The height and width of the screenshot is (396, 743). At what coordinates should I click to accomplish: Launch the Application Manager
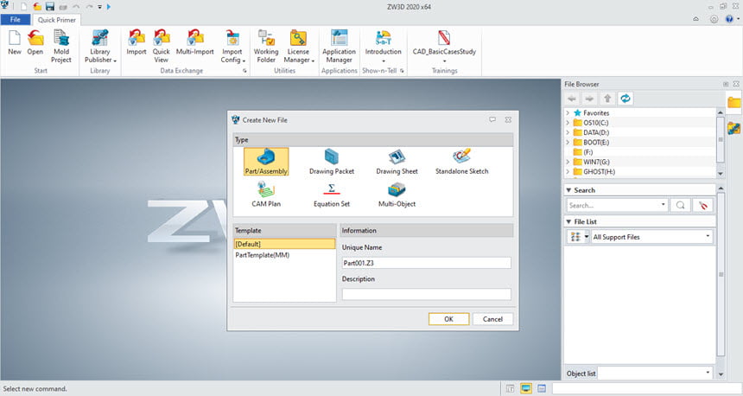[x=339, y=47]
